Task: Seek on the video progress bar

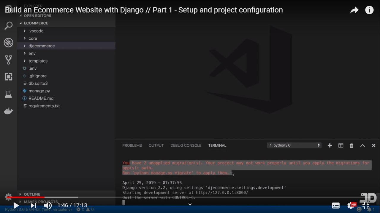Action: (190, 197)
